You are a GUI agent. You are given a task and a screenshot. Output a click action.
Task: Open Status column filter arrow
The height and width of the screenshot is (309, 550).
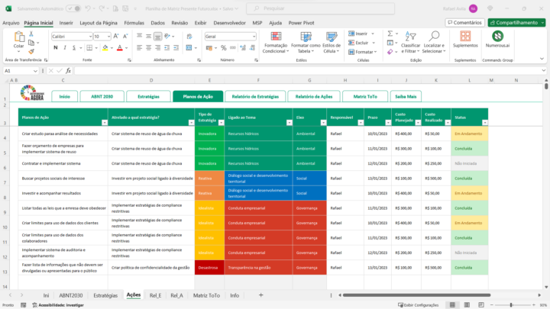[485, 123]
